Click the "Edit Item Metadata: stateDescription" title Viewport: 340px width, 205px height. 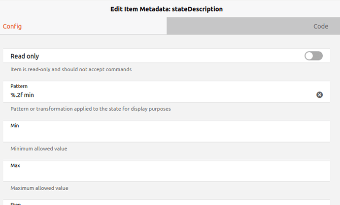170,8
